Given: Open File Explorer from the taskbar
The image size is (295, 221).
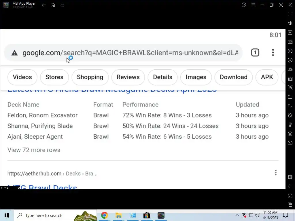Looking at the screenshot, I should click(x=118, y=215).
